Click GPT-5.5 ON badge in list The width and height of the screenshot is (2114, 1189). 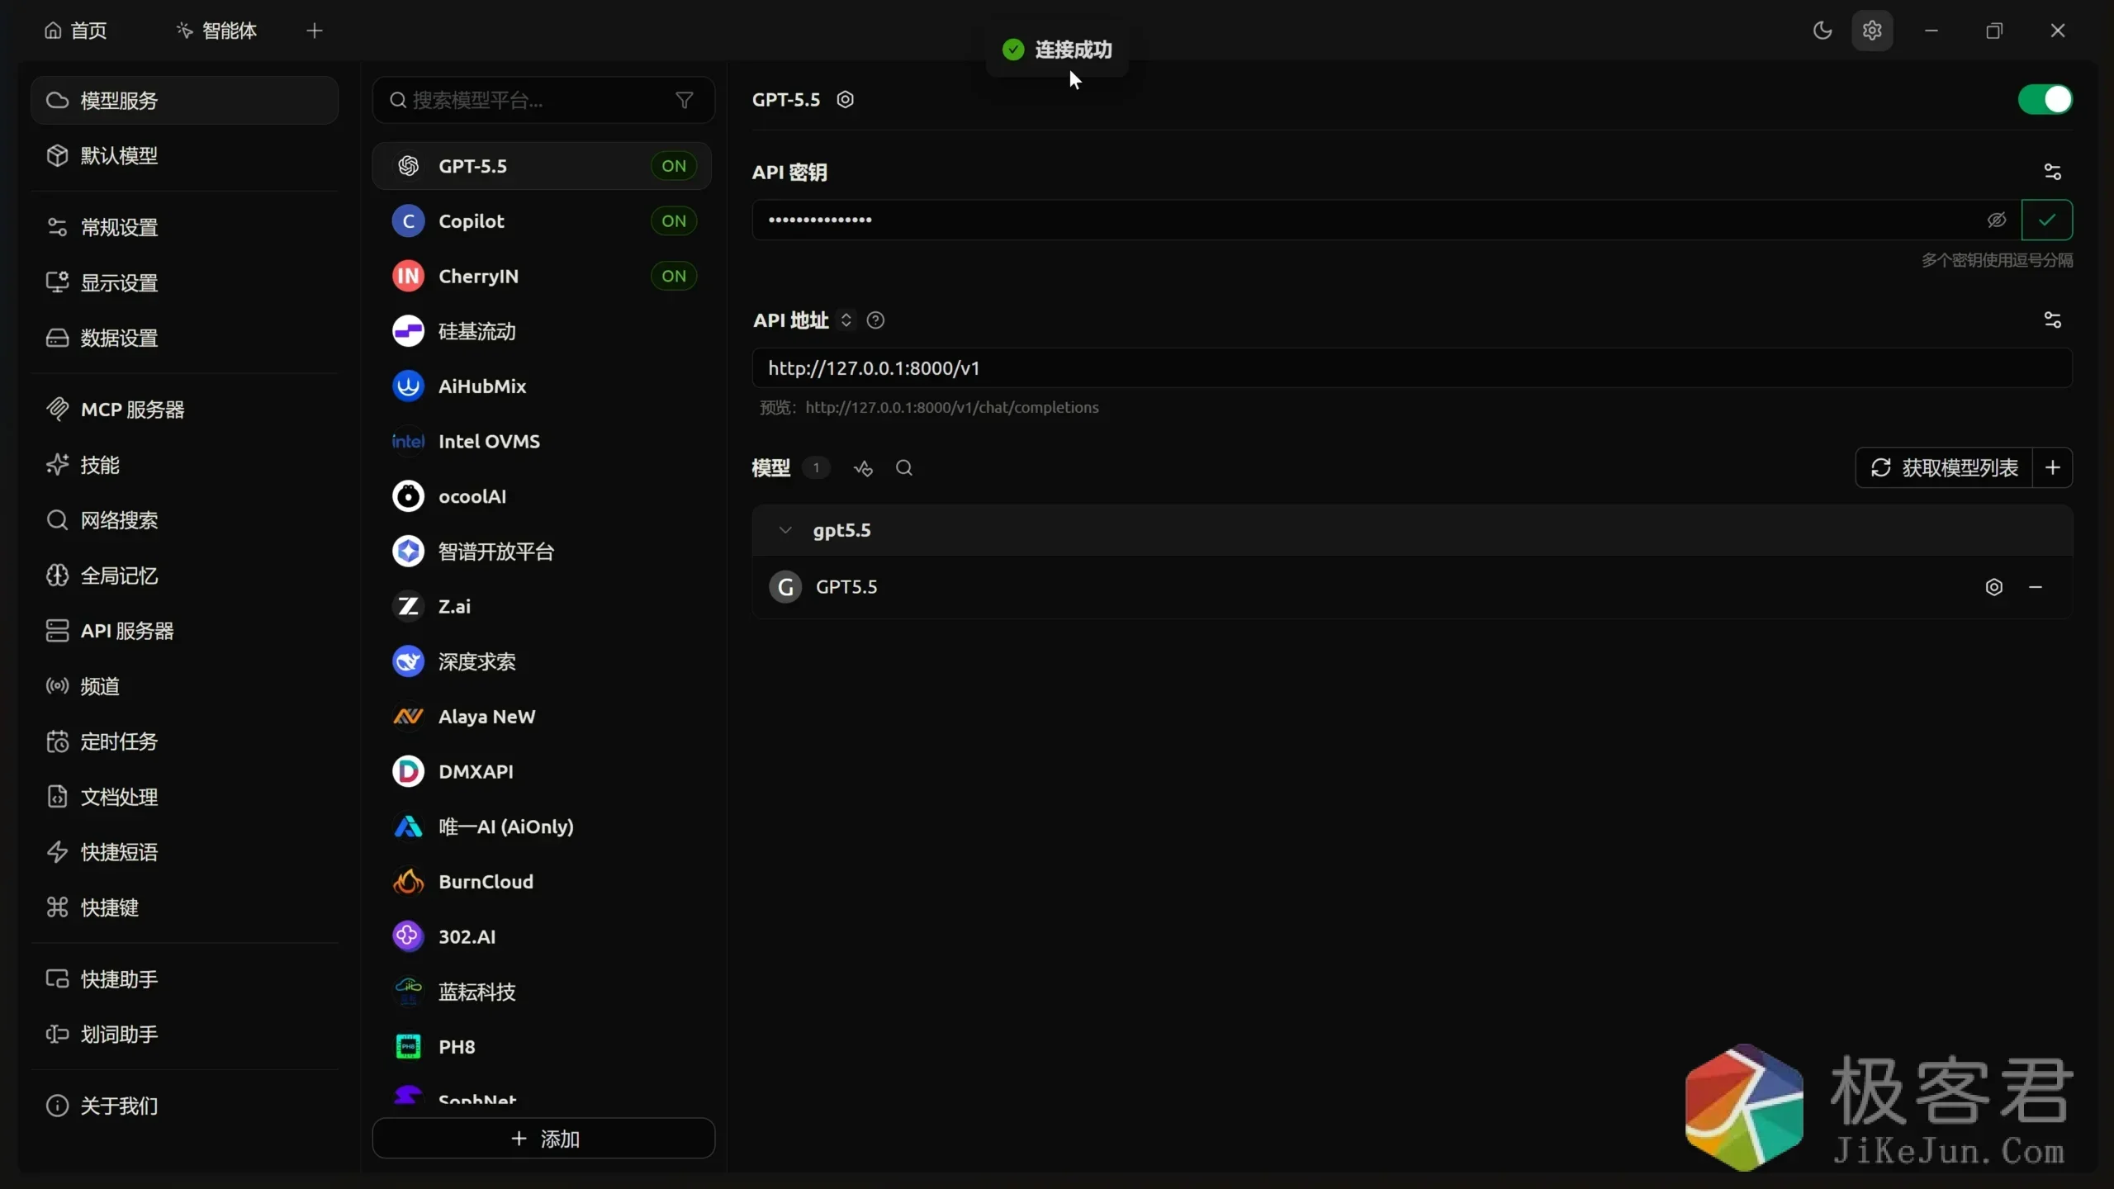tap(674, 166)
